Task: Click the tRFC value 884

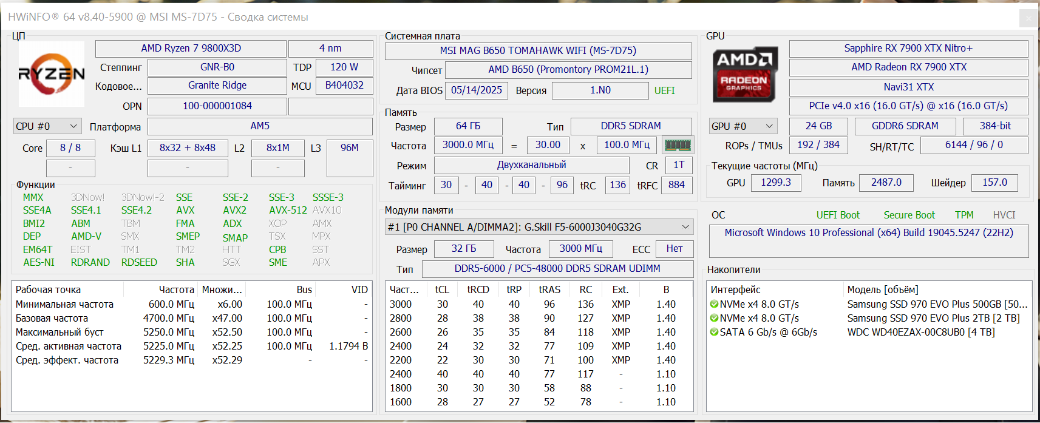Action: 676,185
